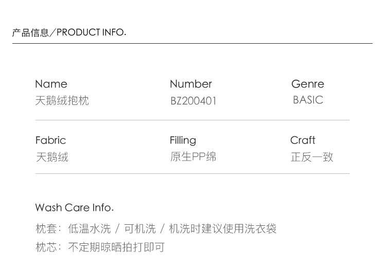Click the filling value 原生PP棉
Image resolution: width=386 pixels, height=269 pixels.
(x=193, y=157)
